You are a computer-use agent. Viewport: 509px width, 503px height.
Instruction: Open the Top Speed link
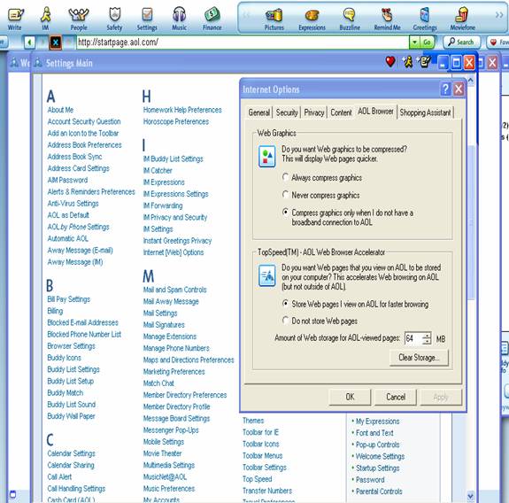point(257,479)
